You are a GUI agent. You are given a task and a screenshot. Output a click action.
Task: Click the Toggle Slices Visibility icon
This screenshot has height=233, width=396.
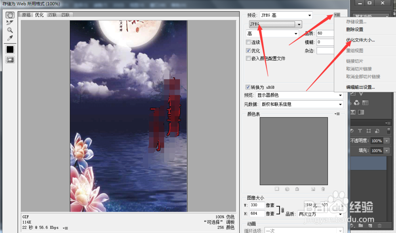(10, 60)
